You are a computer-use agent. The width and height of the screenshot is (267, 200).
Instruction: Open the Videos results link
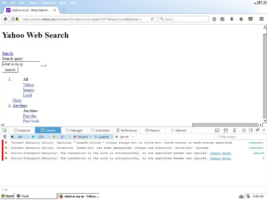[x=28, y=85]
